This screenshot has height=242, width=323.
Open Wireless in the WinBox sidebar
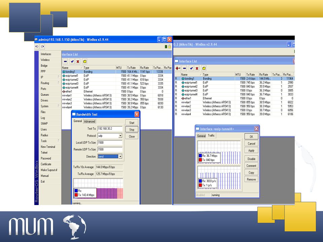45,60
